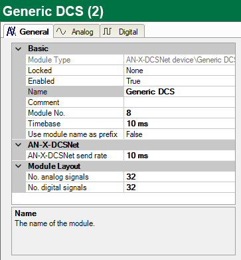Edit No. digital signals value 32
Viewport: 241px width, 260px height.
pyautogui.click(x=179, y=188)
